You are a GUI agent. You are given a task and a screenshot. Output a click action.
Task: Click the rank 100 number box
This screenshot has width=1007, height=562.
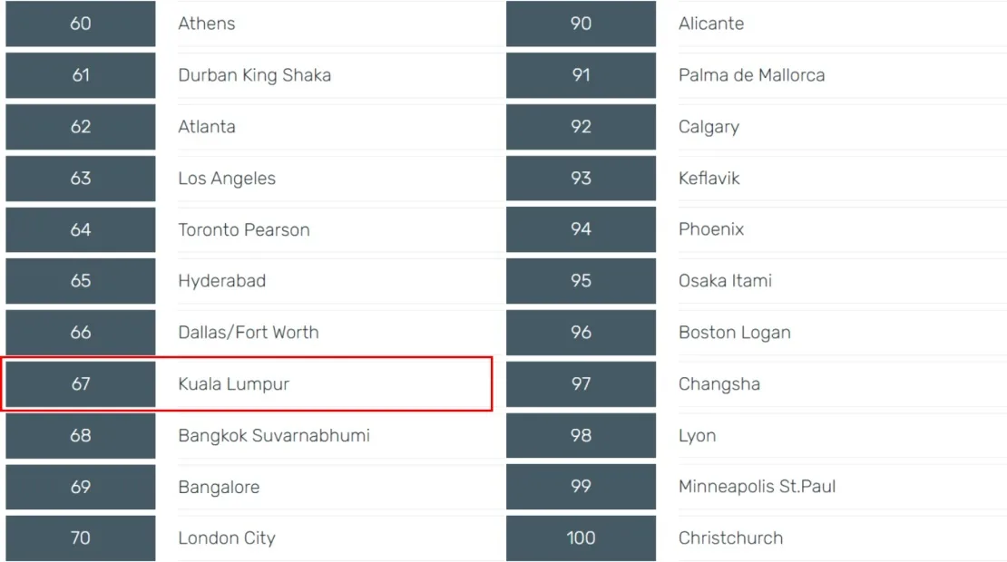click(x=581, y=538)
